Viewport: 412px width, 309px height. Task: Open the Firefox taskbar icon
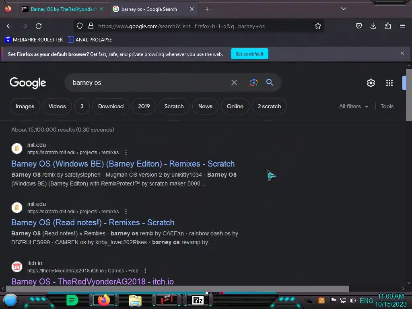tap(104, 300)
